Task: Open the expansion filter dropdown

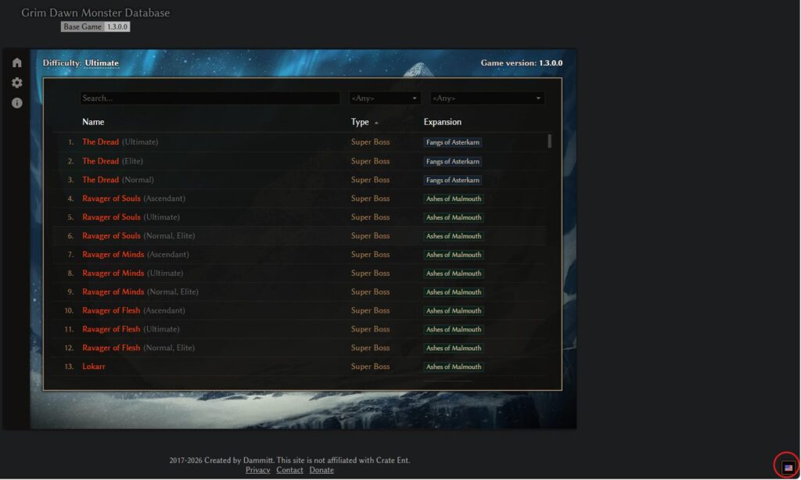Action: (487, 98)
